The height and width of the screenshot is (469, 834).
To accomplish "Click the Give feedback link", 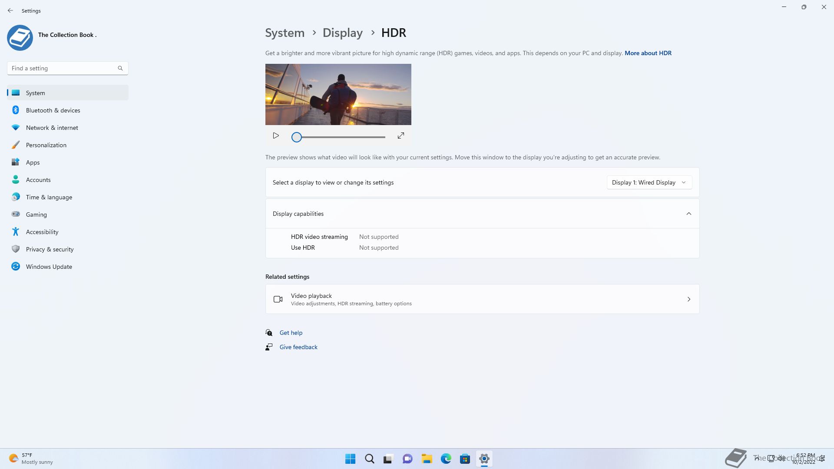I will point(298,347).
